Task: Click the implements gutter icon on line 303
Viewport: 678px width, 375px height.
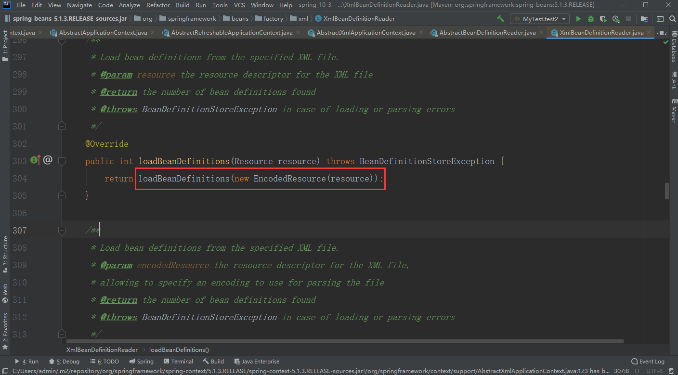Action: coord(36,160)
